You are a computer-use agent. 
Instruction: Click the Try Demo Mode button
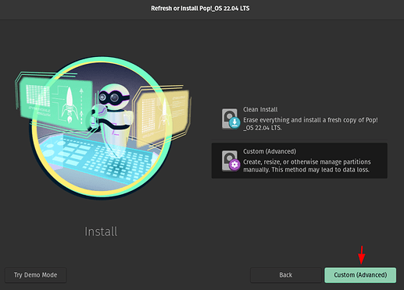(x=36, y=275)
